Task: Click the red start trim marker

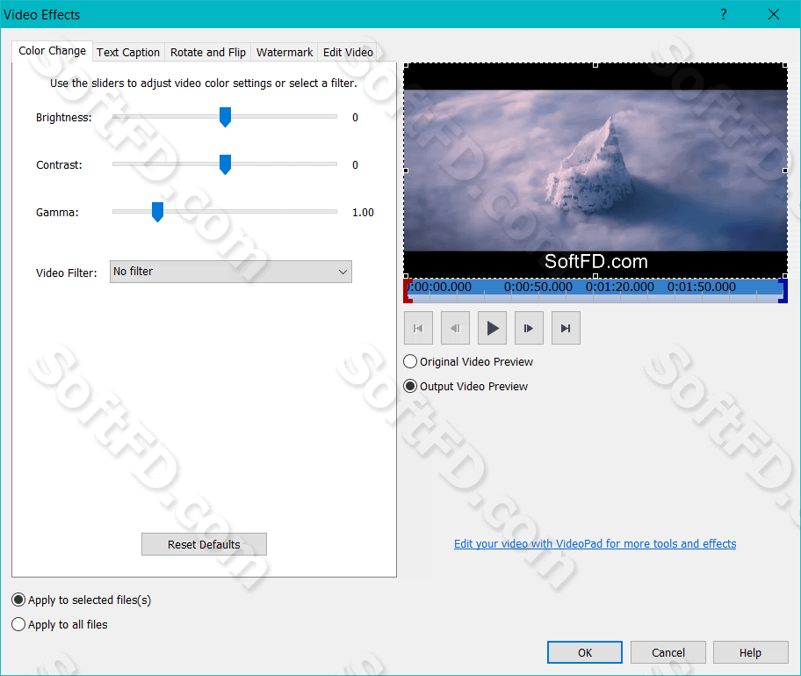Action: [x=408, y=291]
